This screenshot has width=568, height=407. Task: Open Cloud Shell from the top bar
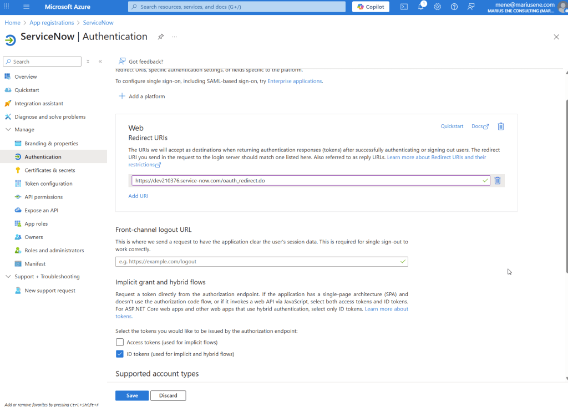click(404, 7)
